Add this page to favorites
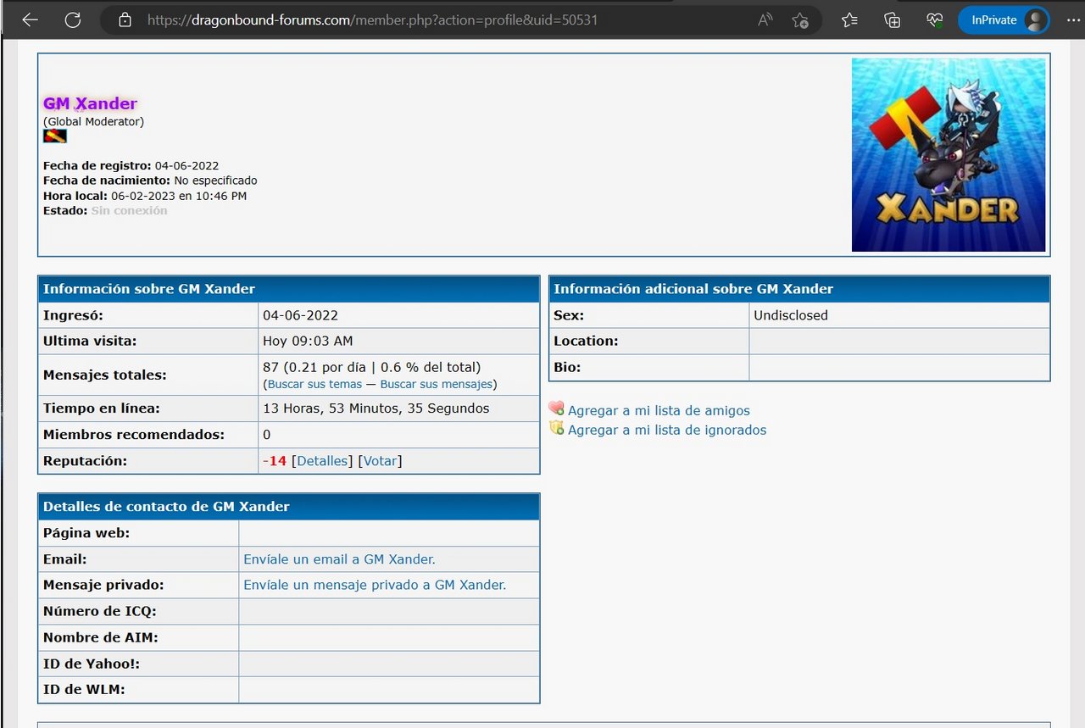1085x728 pixels. 800,19
